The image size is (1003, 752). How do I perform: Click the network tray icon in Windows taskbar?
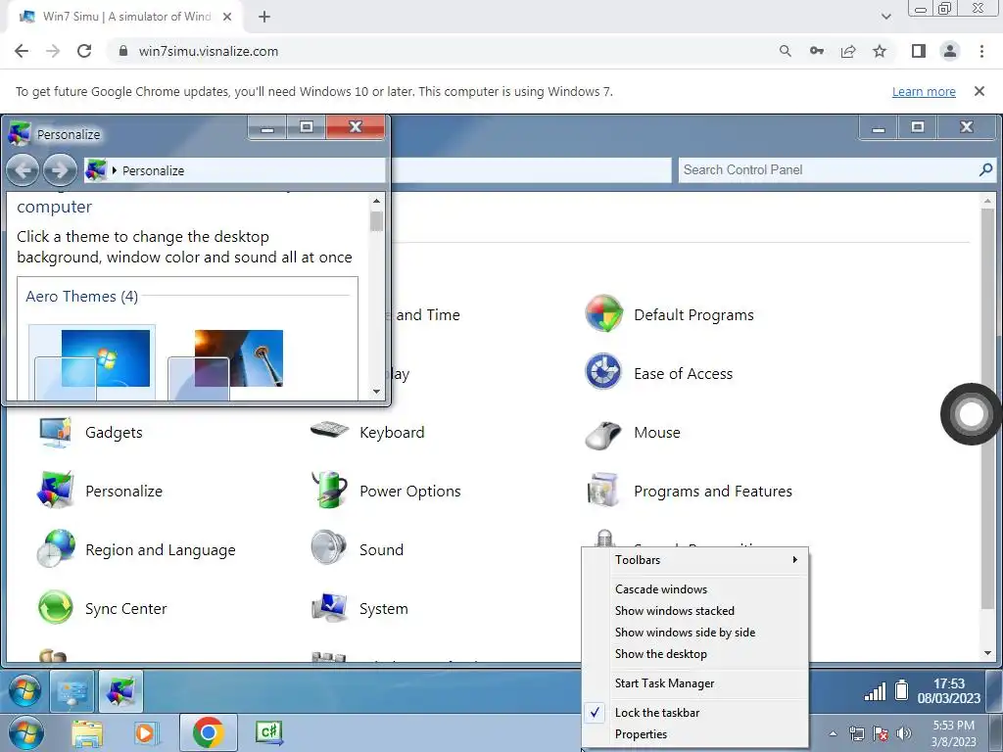click(x=856, y=733)
